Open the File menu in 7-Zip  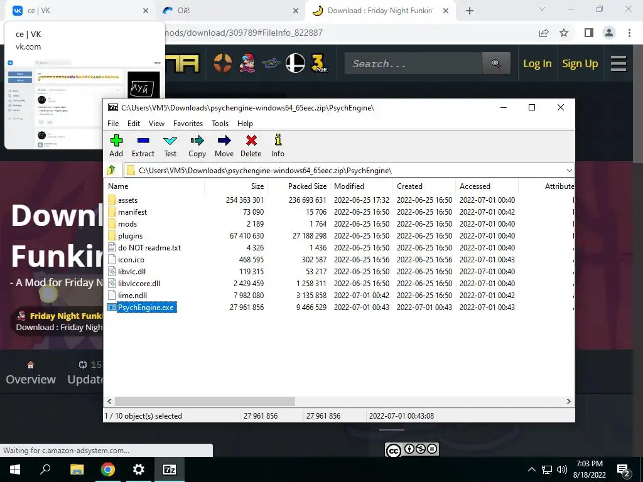pyautogui.click(x=113, y=124)
